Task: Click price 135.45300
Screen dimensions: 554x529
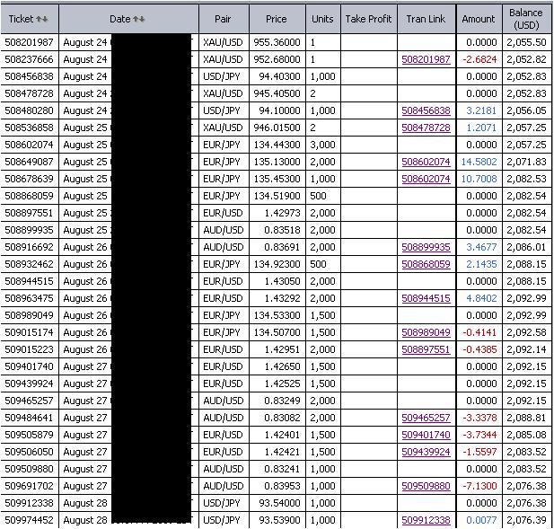Action: pyautogui.click(x=277, y=179)
